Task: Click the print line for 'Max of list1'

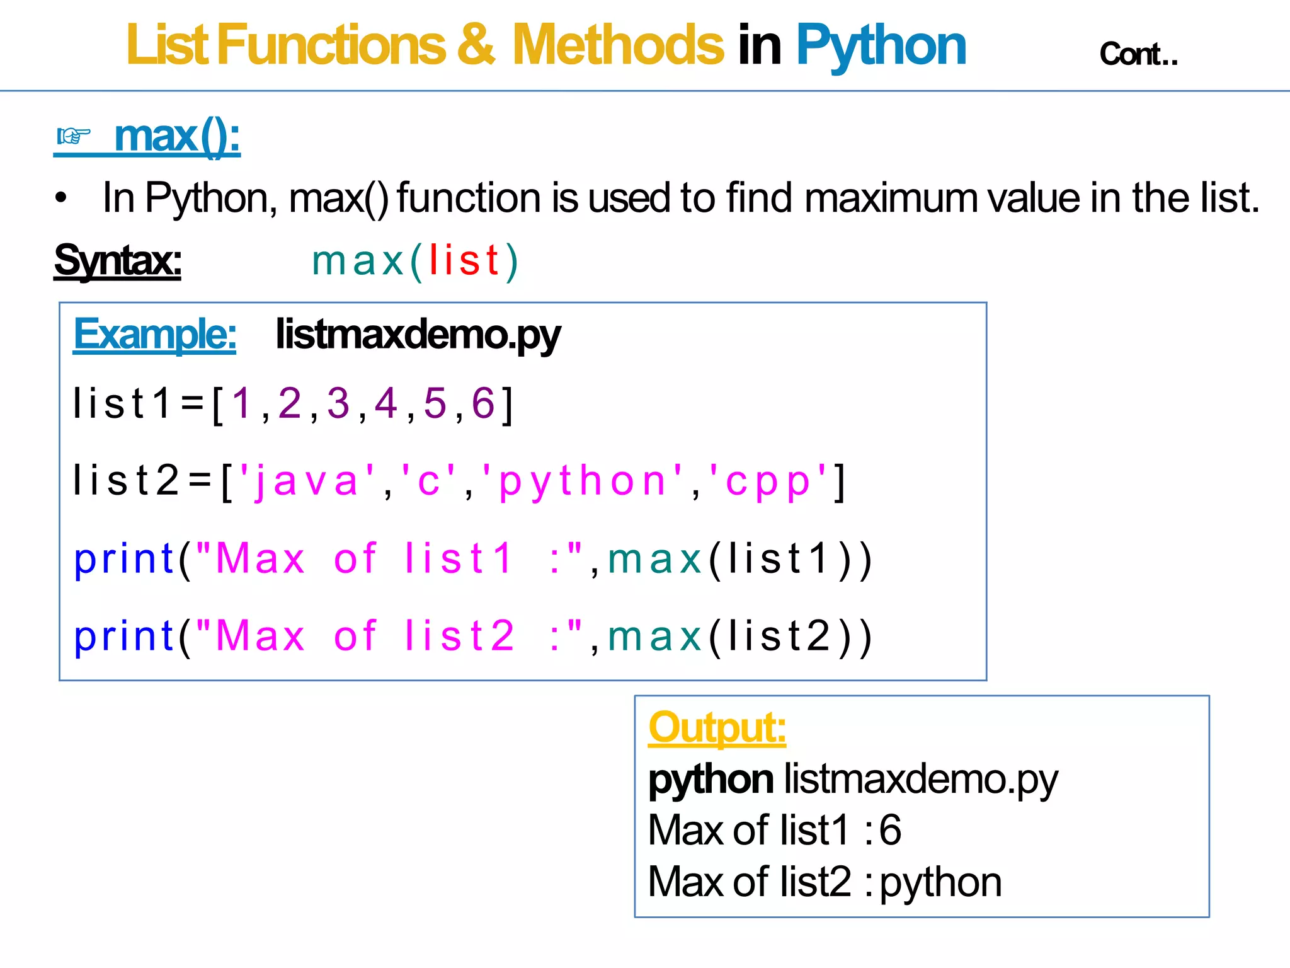Action: 473,560
